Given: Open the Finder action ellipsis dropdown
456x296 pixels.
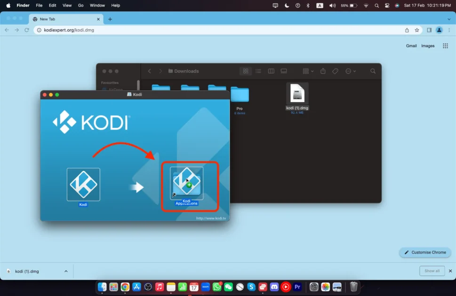Looking at the screenshot, I should 351,71.
